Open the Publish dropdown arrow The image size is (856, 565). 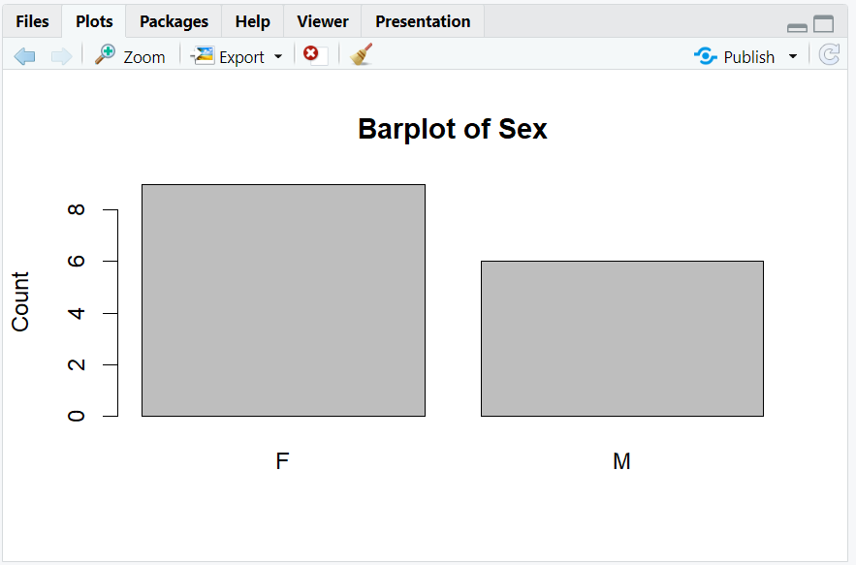792,56
